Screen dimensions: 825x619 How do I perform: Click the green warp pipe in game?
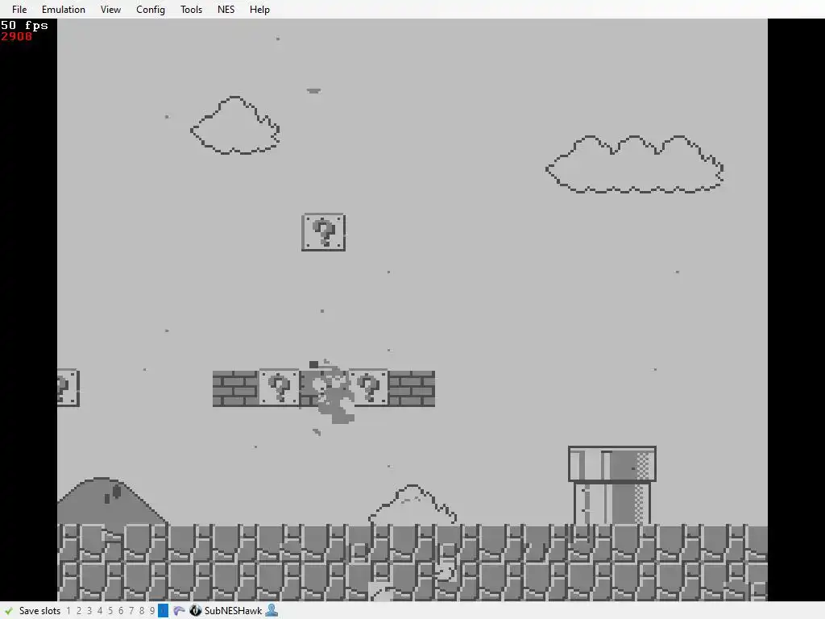click(x=612, y=484)
